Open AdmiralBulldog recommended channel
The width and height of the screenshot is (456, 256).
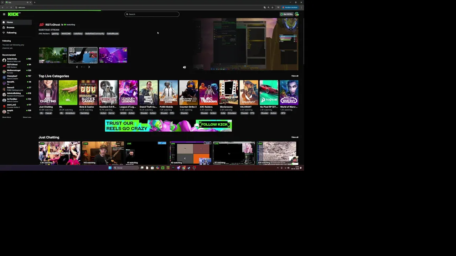pyautogui.click(x=16, y=94)
